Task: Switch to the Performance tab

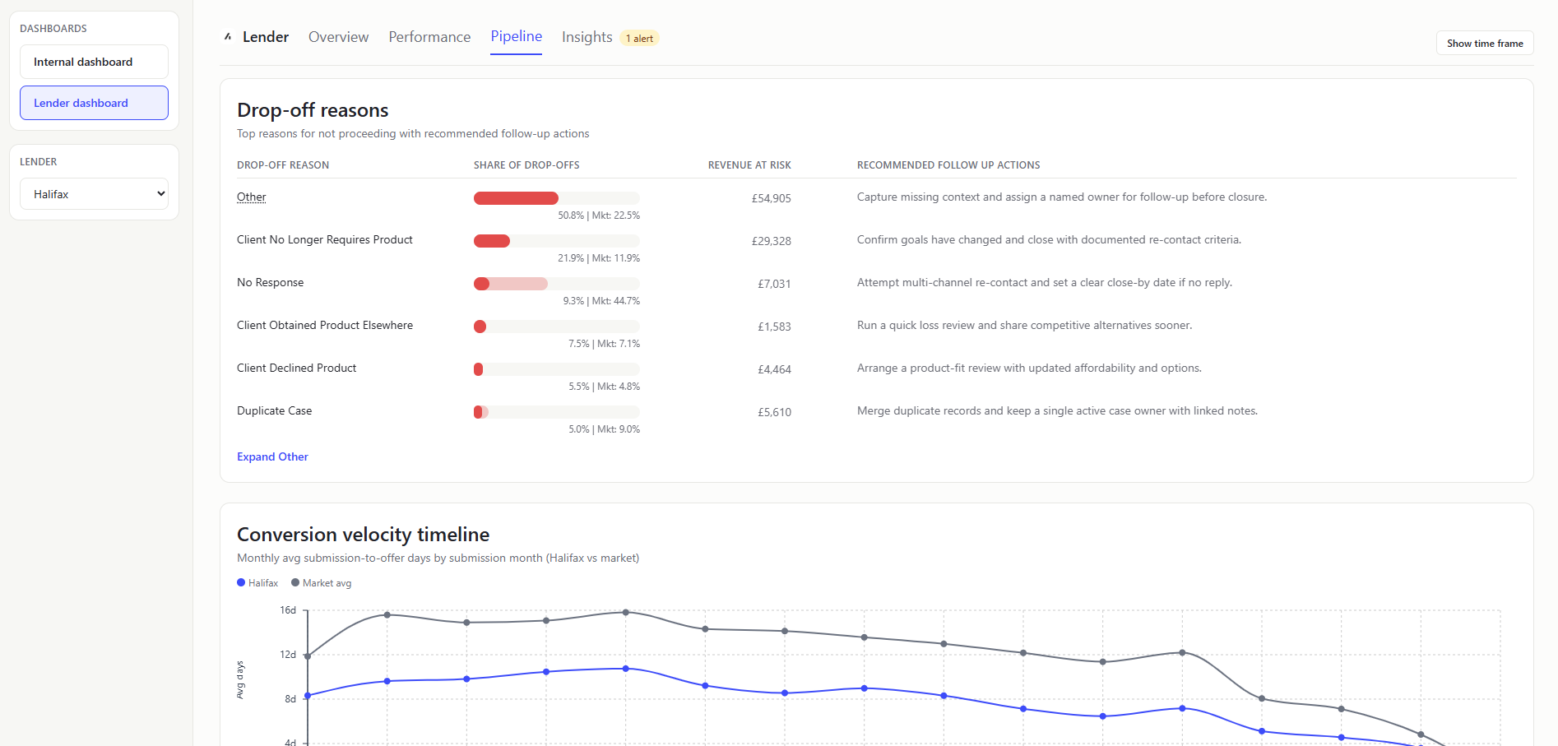Action: pyautogui.click(x=429, y=37)
